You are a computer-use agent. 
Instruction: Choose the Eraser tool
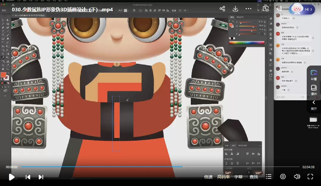(x=8, y=39)
